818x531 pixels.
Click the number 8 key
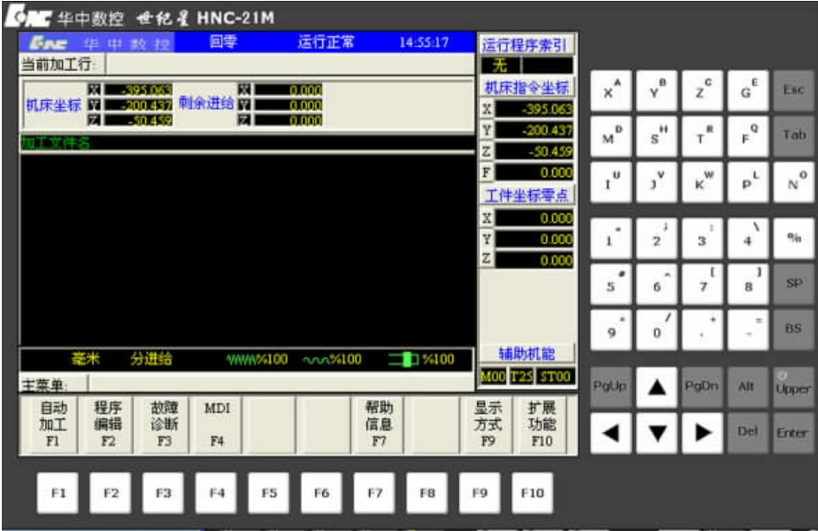pos(748,284)
